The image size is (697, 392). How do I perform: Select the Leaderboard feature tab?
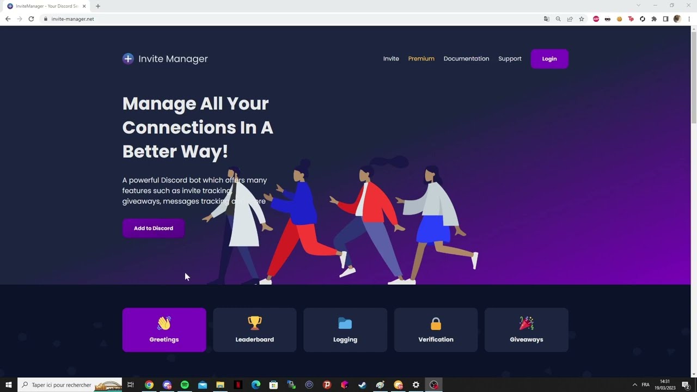[255, 330]
